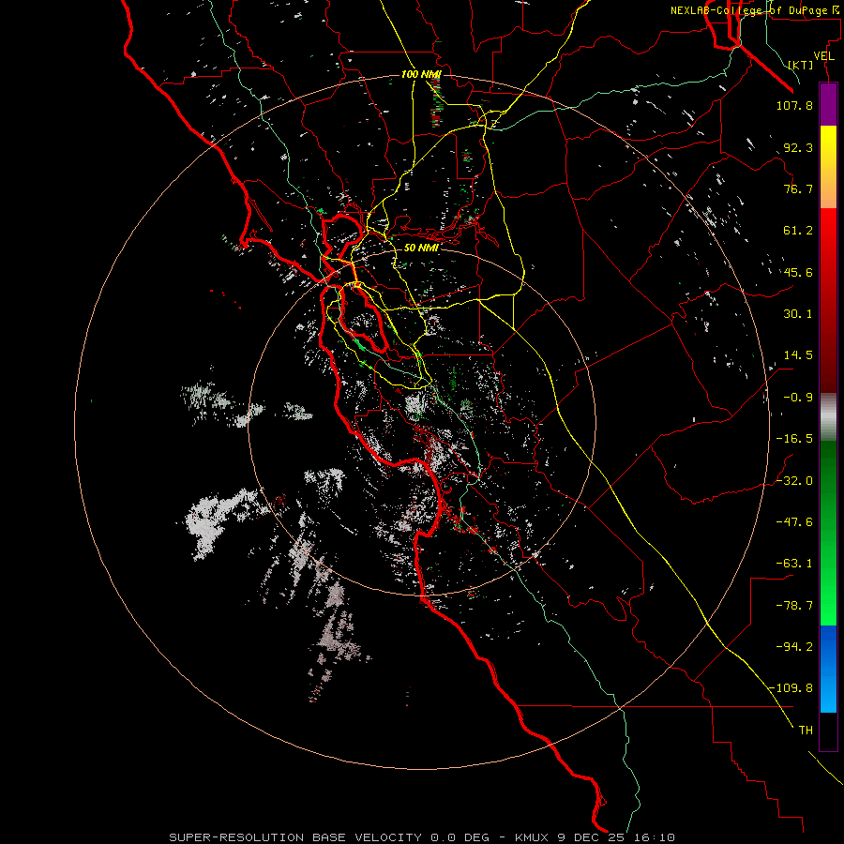The image size is (844, 844).
Task: Click the "[KT]" units label
Action: (801, 65)
